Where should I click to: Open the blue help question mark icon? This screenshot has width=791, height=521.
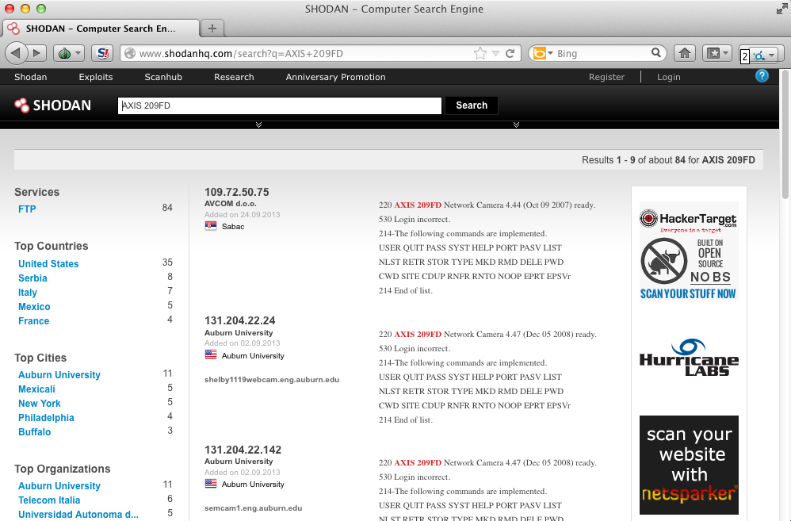(762, 75)
